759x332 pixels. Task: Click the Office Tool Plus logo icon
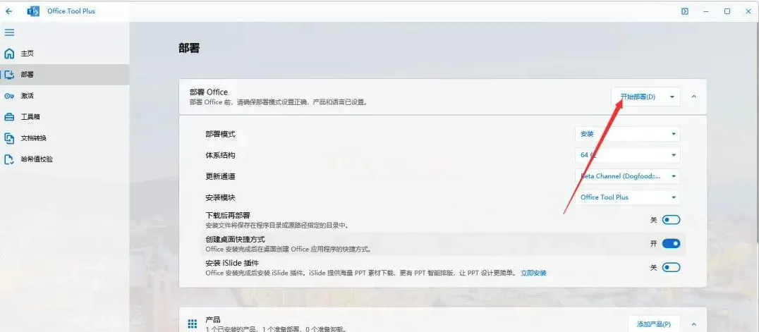33,11
